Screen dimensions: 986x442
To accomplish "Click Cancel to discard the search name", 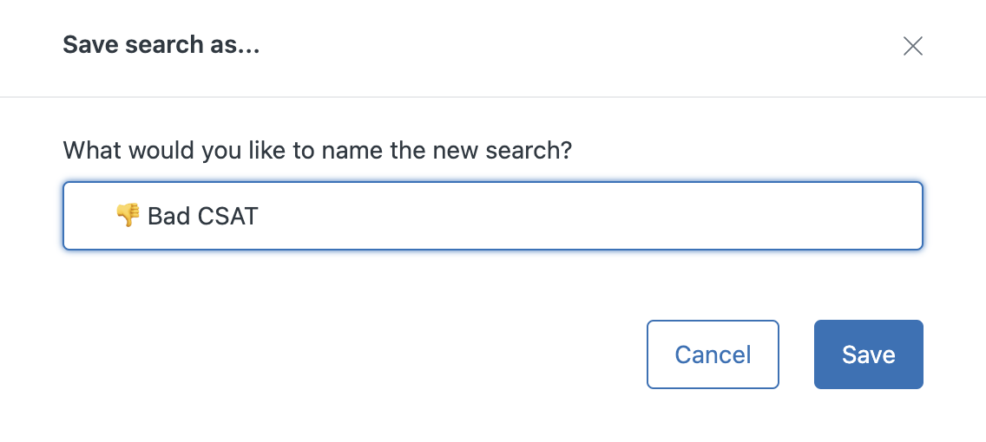I will point(713,354).
